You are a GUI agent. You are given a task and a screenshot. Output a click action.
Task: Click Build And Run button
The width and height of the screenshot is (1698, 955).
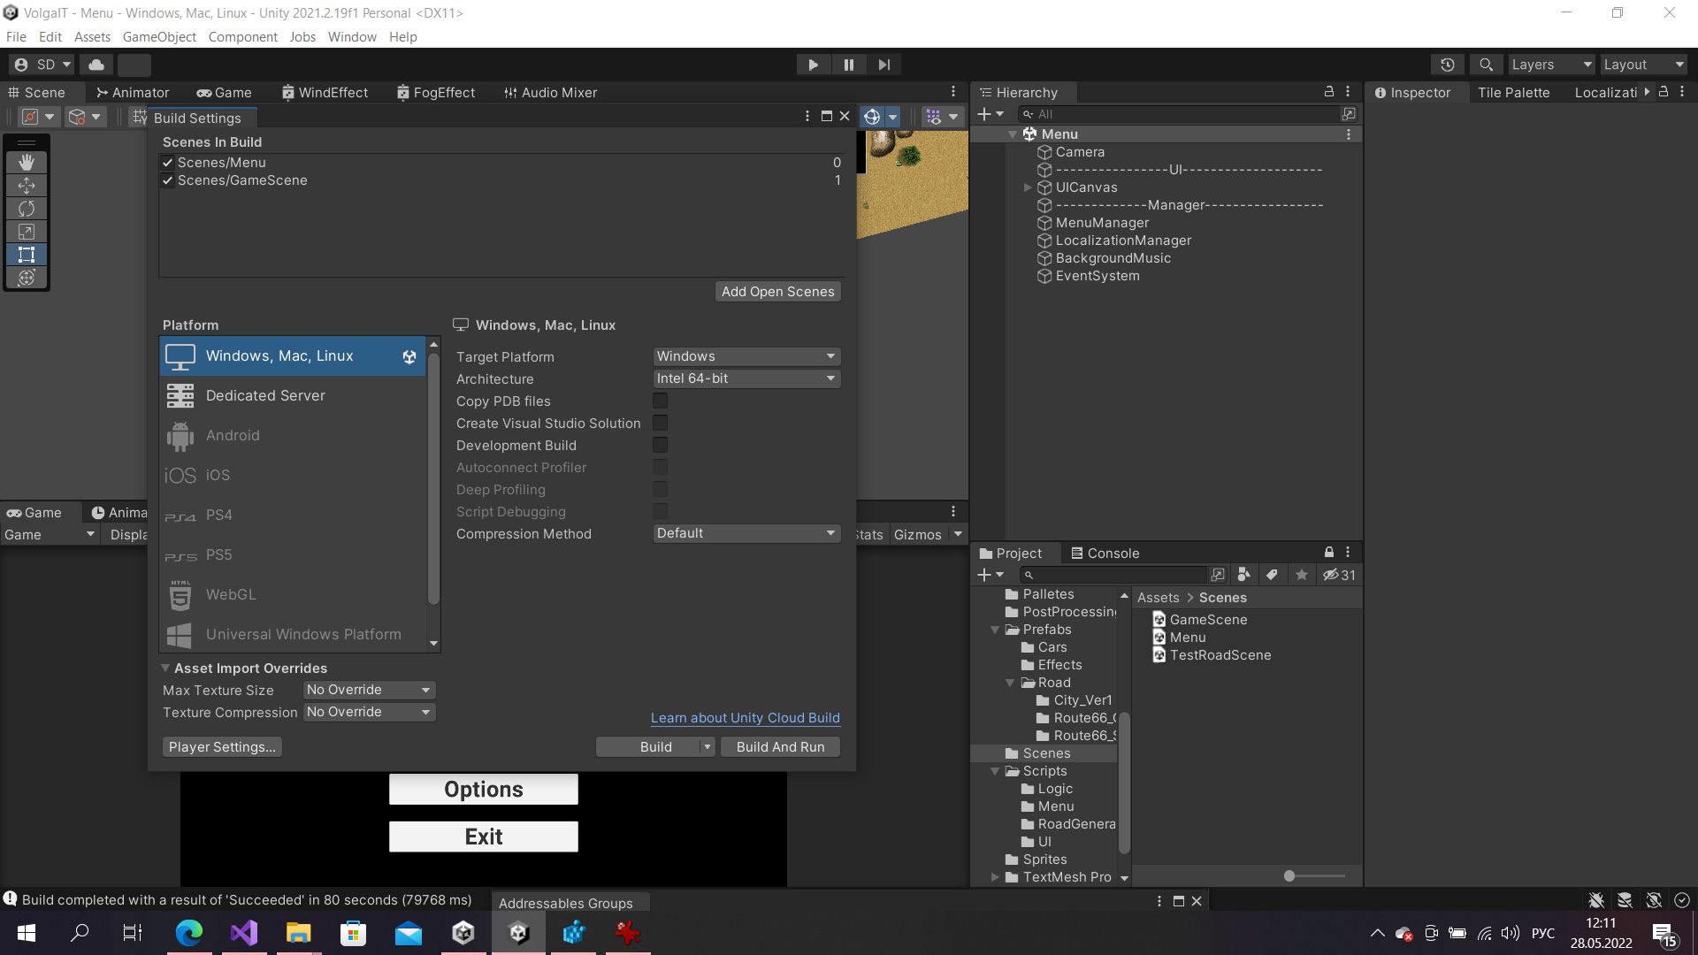(780, 747)
